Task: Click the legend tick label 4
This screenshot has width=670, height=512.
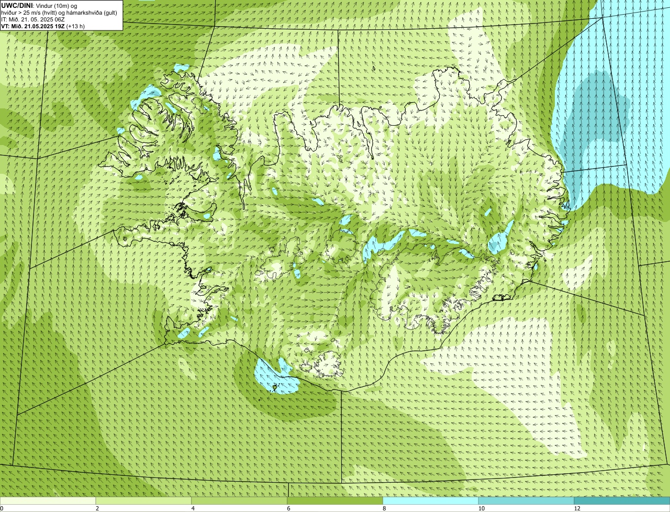Action: [x=193, y=508]
